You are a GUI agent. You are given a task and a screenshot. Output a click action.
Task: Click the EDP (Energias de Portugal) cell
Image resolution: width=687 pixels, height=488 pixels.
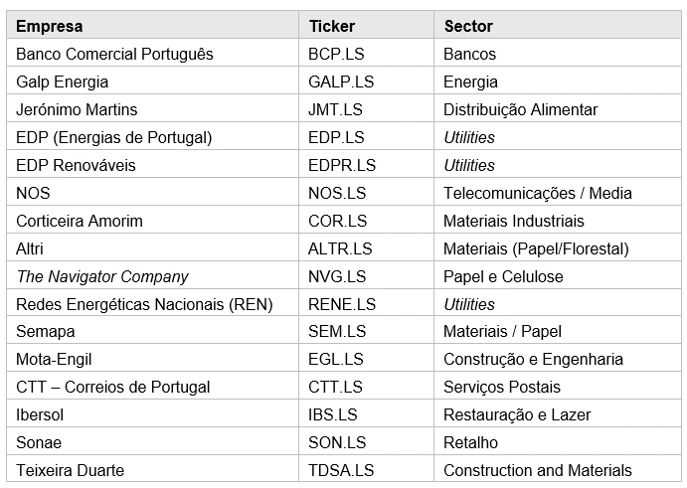pos(152,137)
